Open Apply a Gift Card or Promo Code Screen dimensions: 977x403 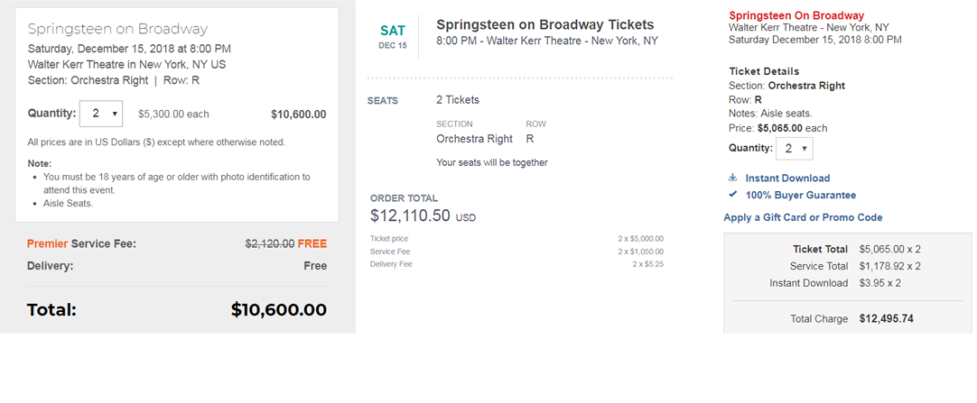(x=803, y=217)
